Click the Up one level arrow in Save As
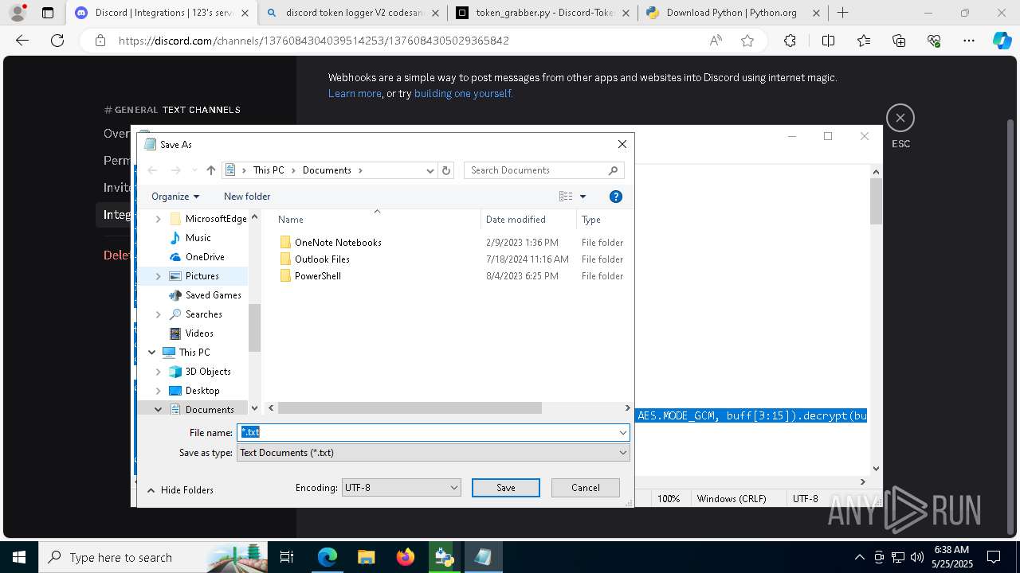1020x573 pixels. [x=210, y=170]
